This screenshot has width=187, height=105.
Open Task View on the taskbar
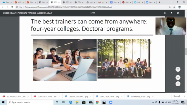63,102
